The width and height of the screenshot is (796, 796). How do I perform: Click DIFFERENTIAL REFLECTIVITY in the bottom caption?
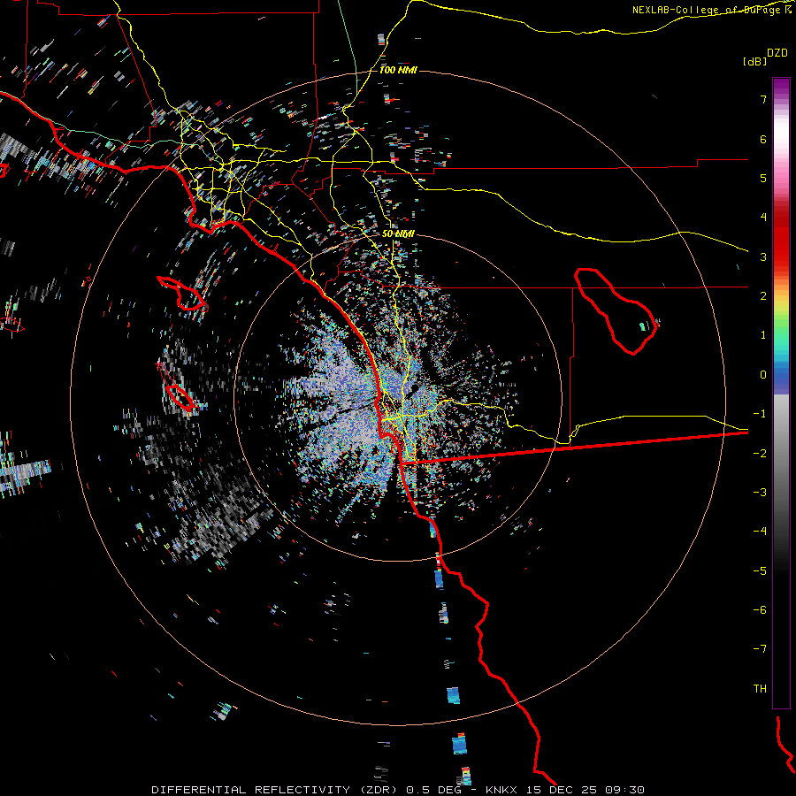pos(251,790)
